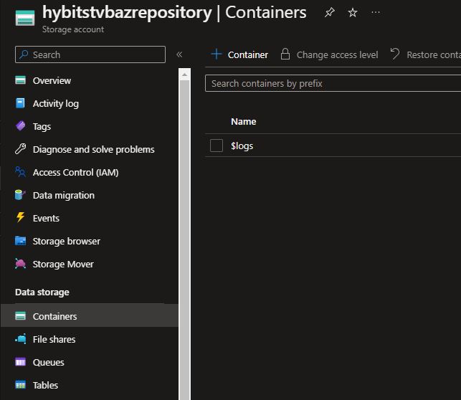Collapse the left sidebar menu
This screenshot has width=461, height=400.
click(x=179, y=54)
